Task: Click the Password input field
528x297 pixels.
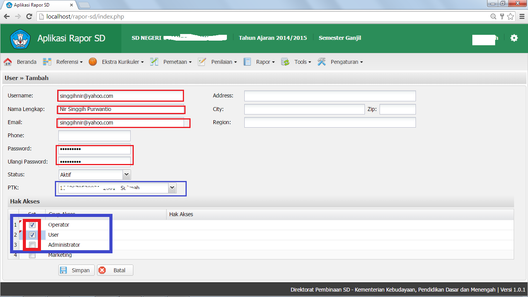Action: click(x=94, y=149)
